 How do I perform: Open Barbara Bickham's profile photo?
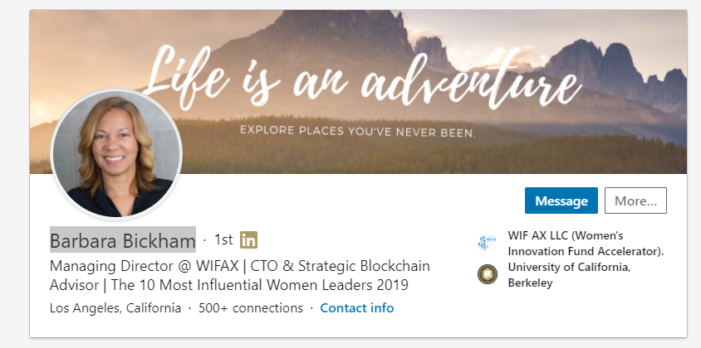116,154
